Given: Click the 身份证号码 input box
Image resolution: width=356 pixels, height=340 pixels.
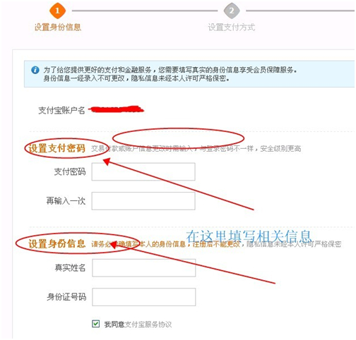Looking at the screenshot, I should (x=144, y=297).
